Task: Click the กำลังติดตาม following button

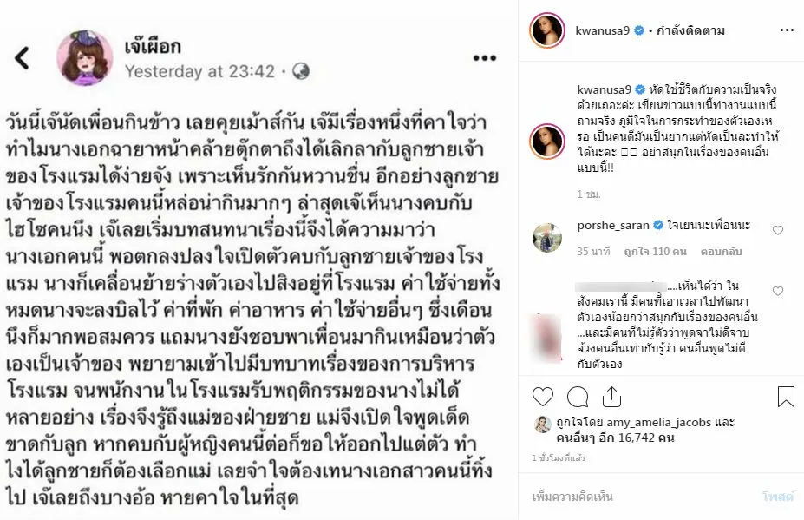Action: [x=690, y=30]
